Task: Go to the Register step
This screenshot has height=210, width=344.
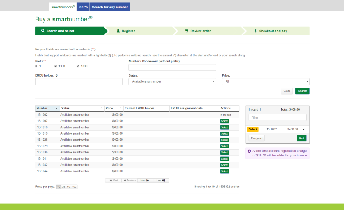Action: tap(140, 31)
